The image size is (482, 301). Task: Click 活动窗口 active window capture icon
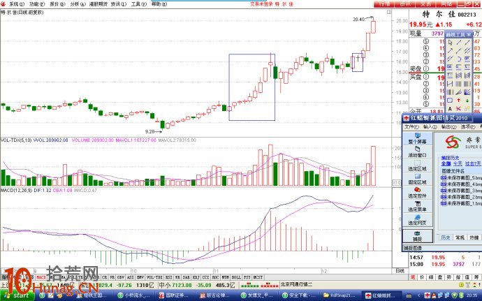tap(418, 152)
